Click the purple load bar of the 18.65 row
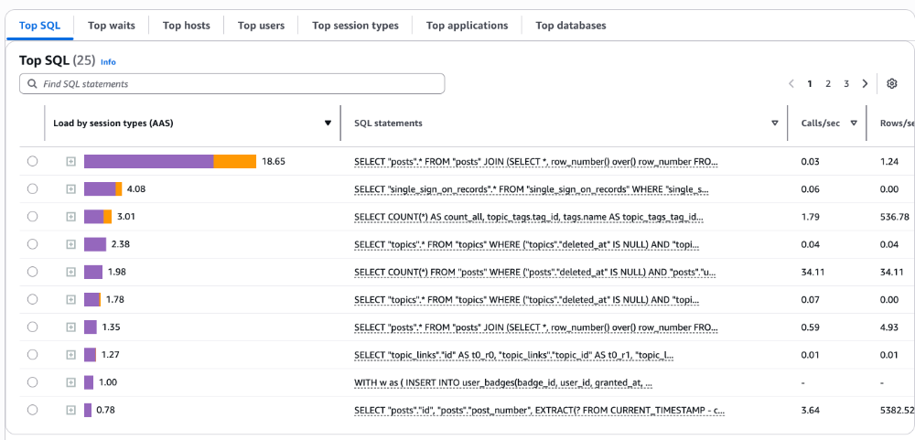Viewport: 915px width, 440px height. [148, 161]
